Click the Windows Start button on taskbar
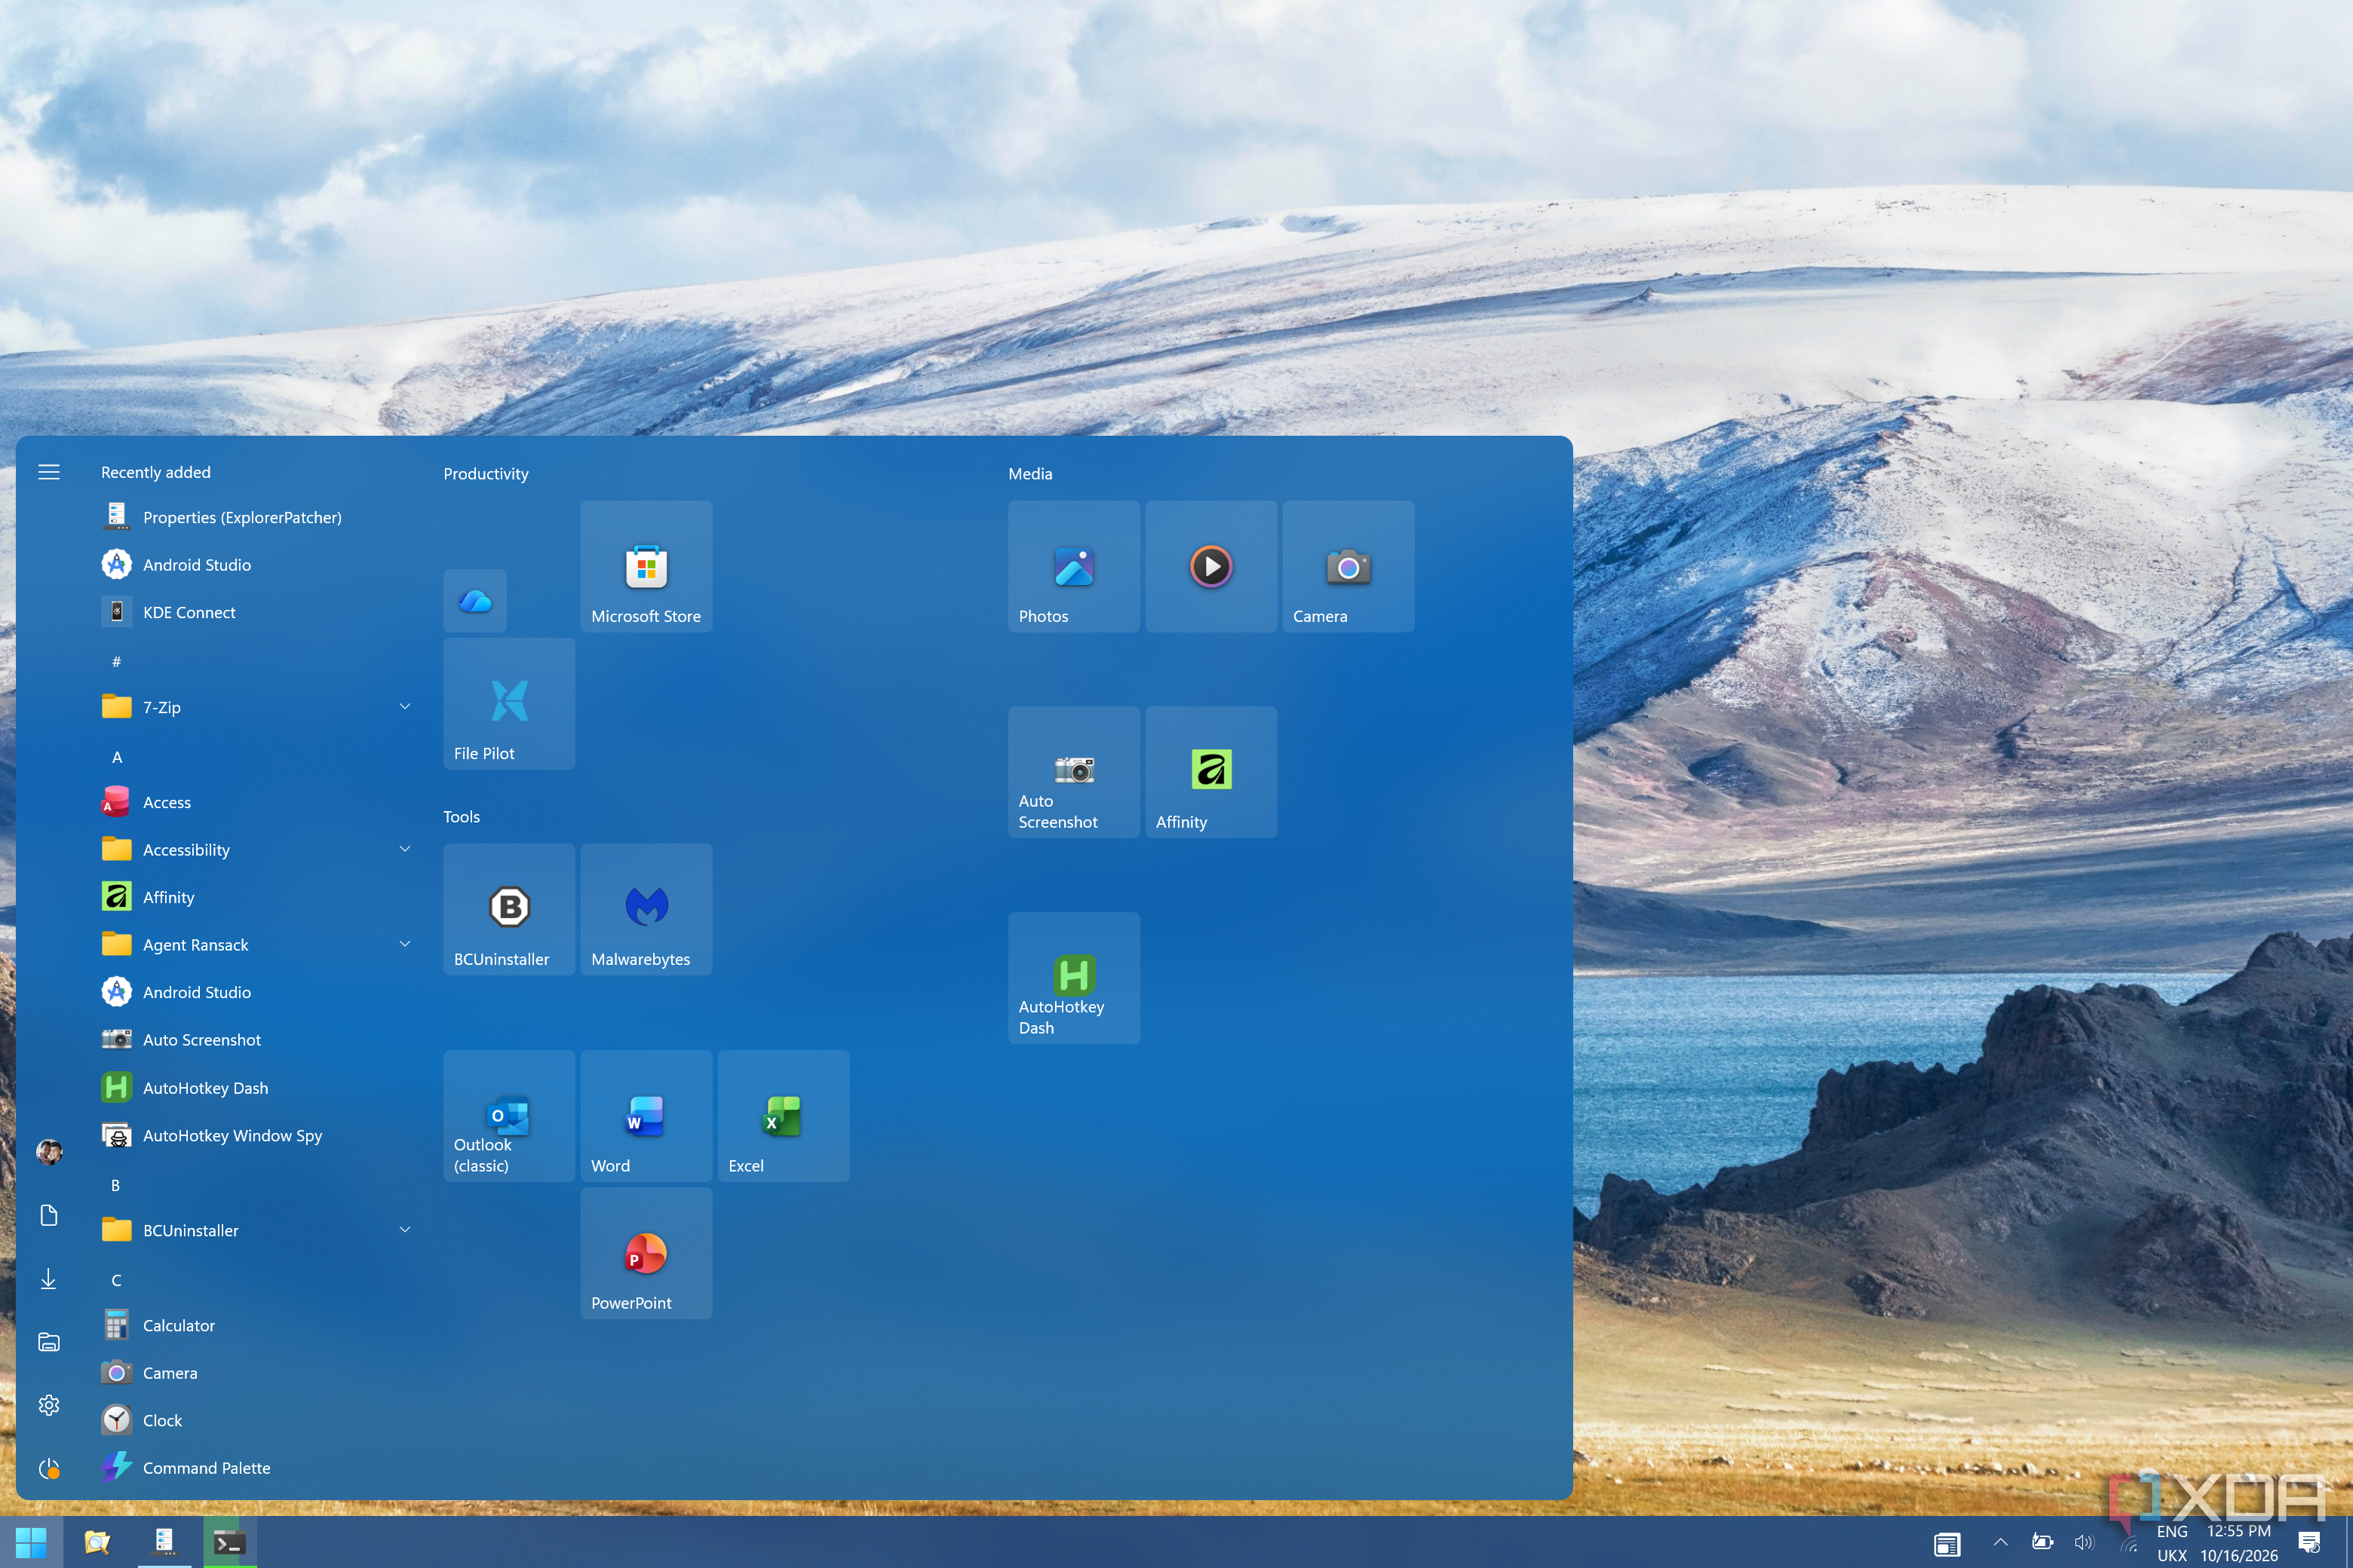The height and width of the screenshot is (1568, 2353). coord(31,1542)
